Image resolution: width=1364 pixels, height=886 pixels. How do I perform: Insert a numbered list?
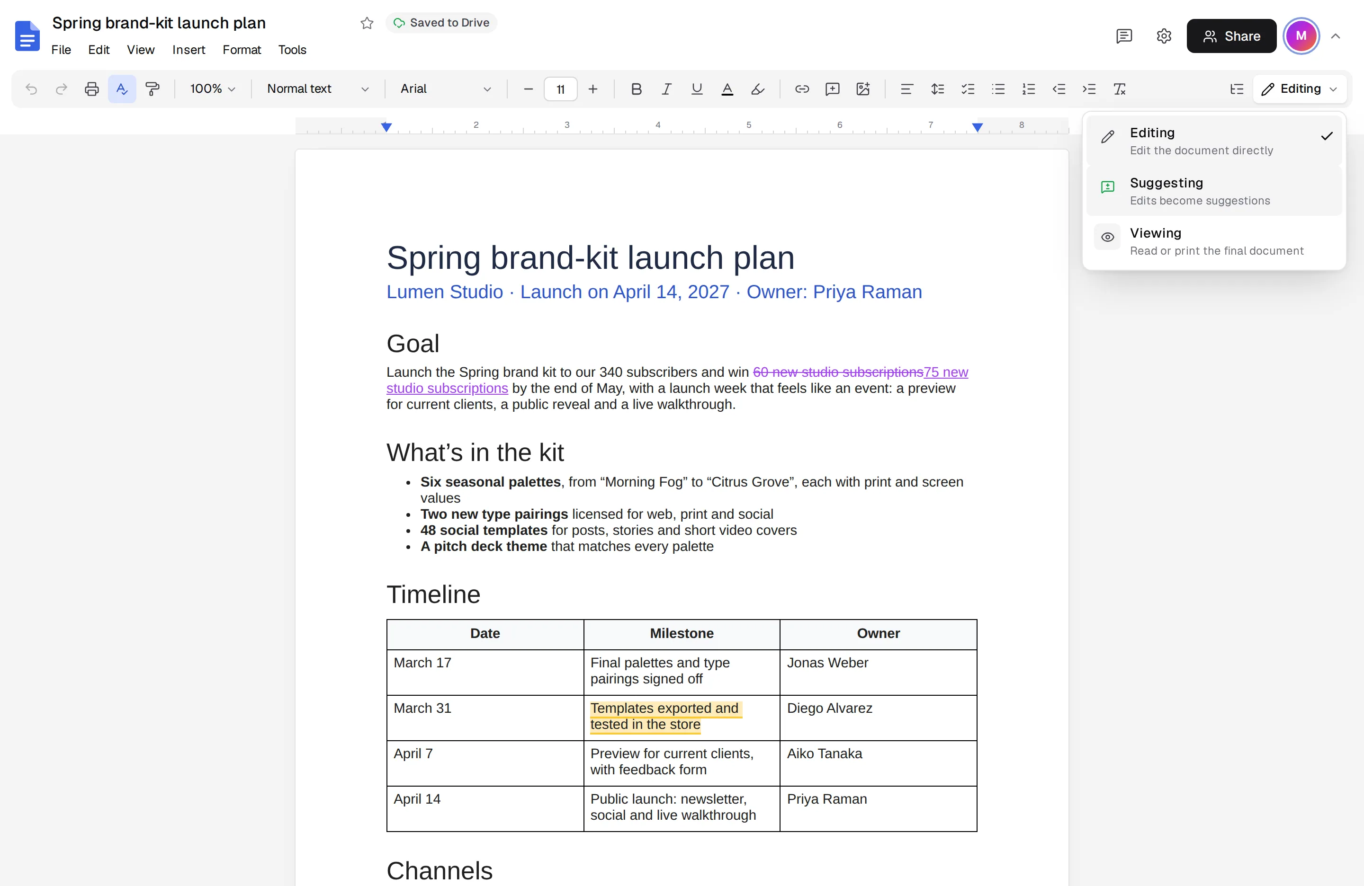click(x=1029, y=89)
